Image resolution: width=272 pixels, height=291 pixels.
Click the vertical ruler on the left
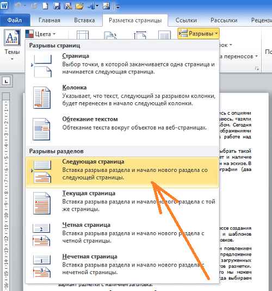click(6, 191)
